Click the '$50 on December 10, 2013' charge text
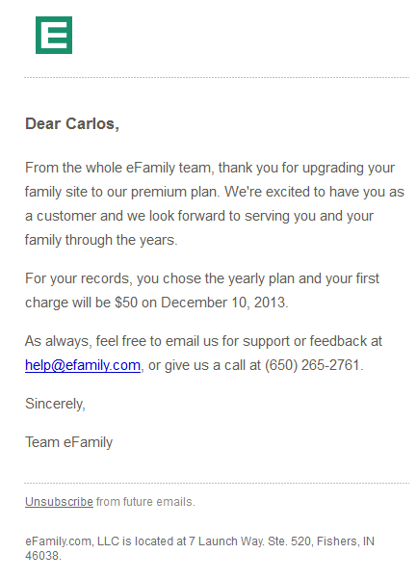Viewport: 417px width, 580px height. (200, 303)
